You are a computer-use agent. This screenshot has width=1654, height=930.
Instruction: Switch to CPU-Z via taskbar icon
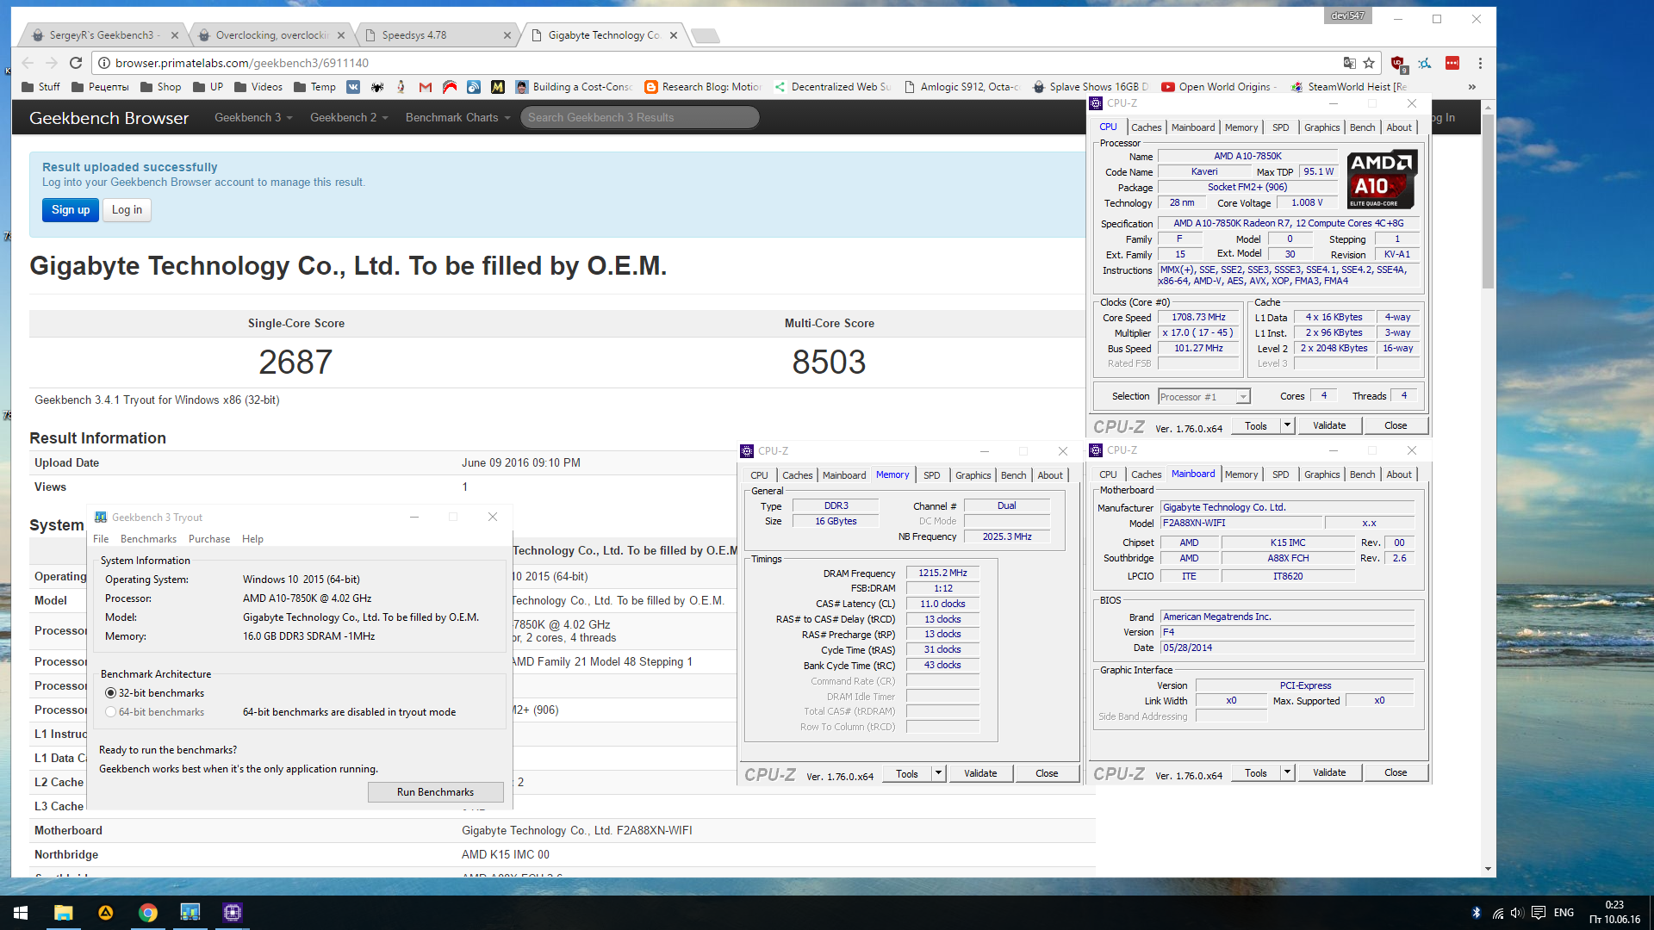coord(233,913)
